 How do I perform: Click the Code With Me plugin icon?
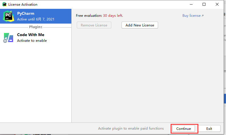coord(8,38)
